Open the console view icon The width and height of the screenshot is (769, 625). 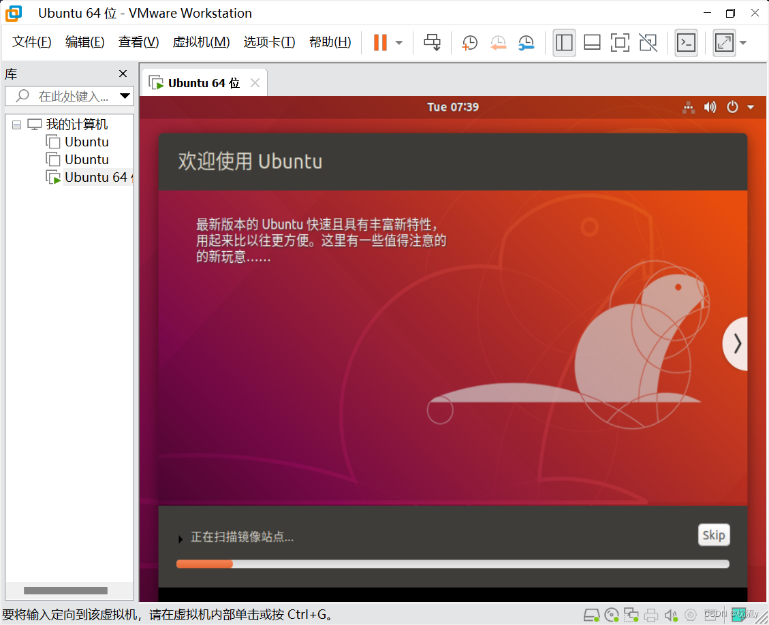(x=686, y=43)
